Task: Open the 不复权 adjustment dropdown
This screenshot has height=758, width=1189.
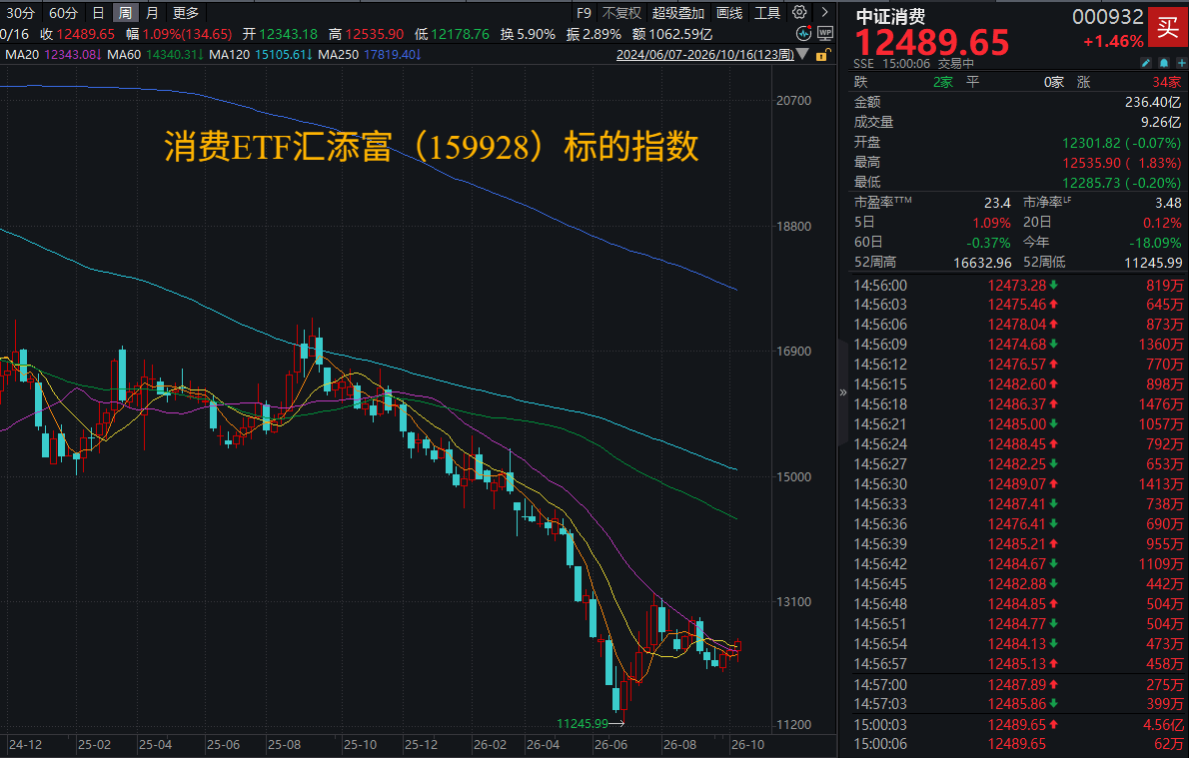Action: 621,13
